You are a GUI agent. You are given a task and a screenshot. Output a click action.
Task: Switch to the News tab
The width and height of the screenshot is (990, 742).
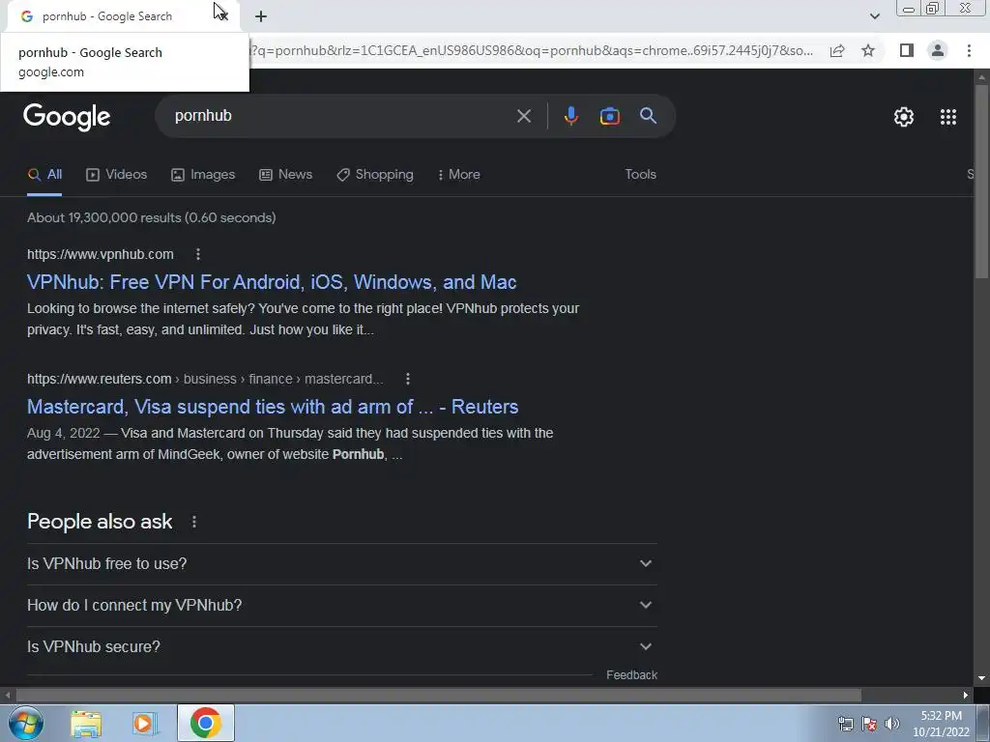tap(286, 175)
